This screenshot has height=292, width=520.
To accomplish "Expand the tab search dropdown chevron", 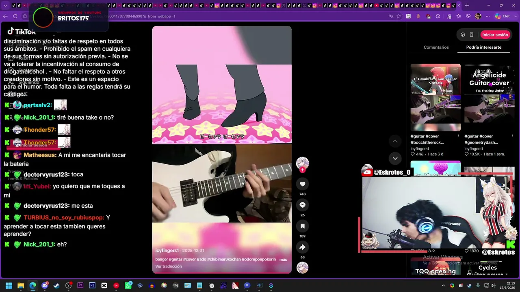I will tap(5, 5).
